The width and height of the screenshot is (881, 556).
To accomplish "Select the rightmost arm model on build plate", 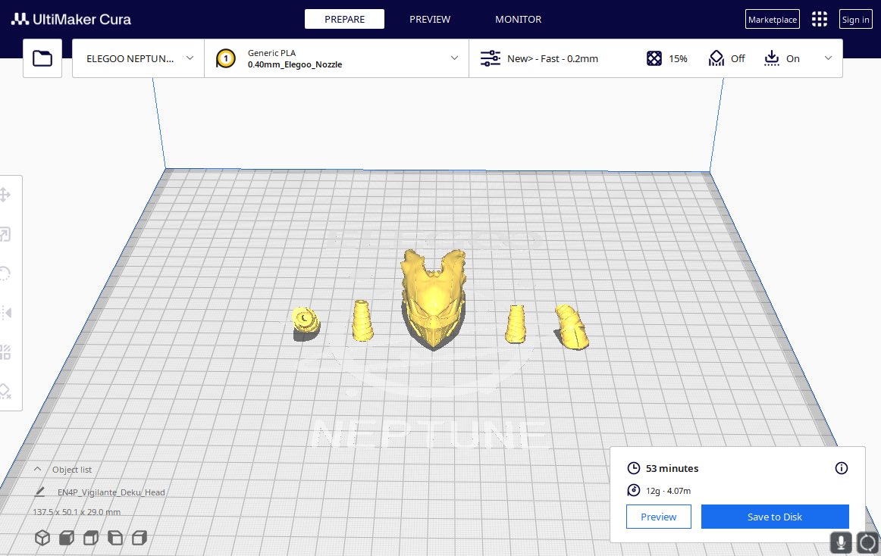I will coord(572,326).
